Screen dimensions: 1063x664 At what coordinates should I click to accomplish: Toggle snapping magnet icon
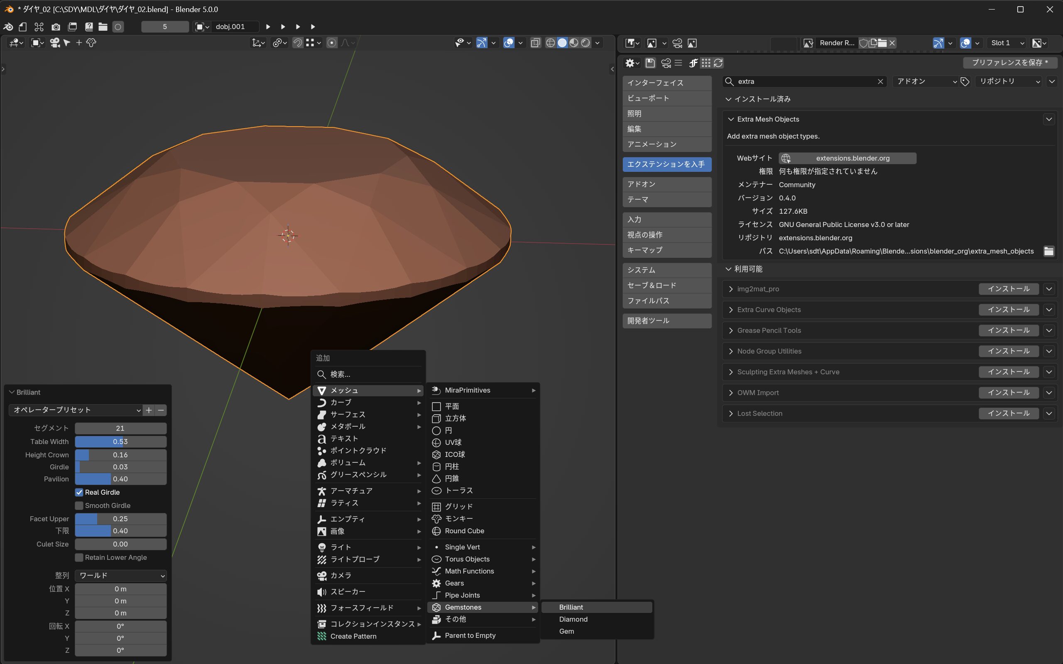pyautogui.click(x=297, y=43)
